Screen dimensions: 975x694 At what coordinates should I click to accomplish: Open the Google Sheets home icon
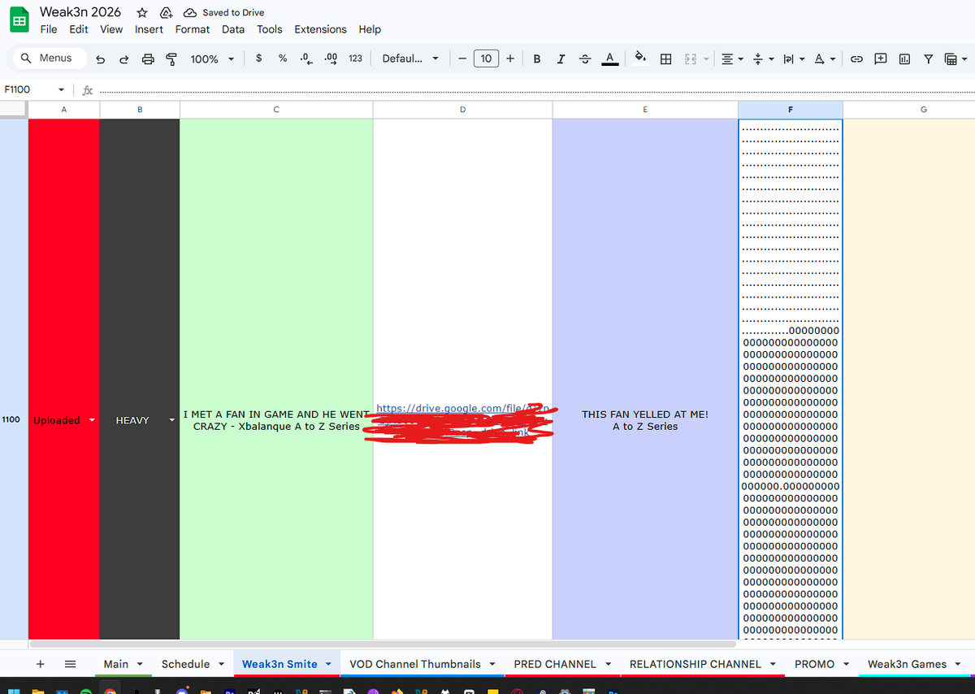[x=19, y=20]
